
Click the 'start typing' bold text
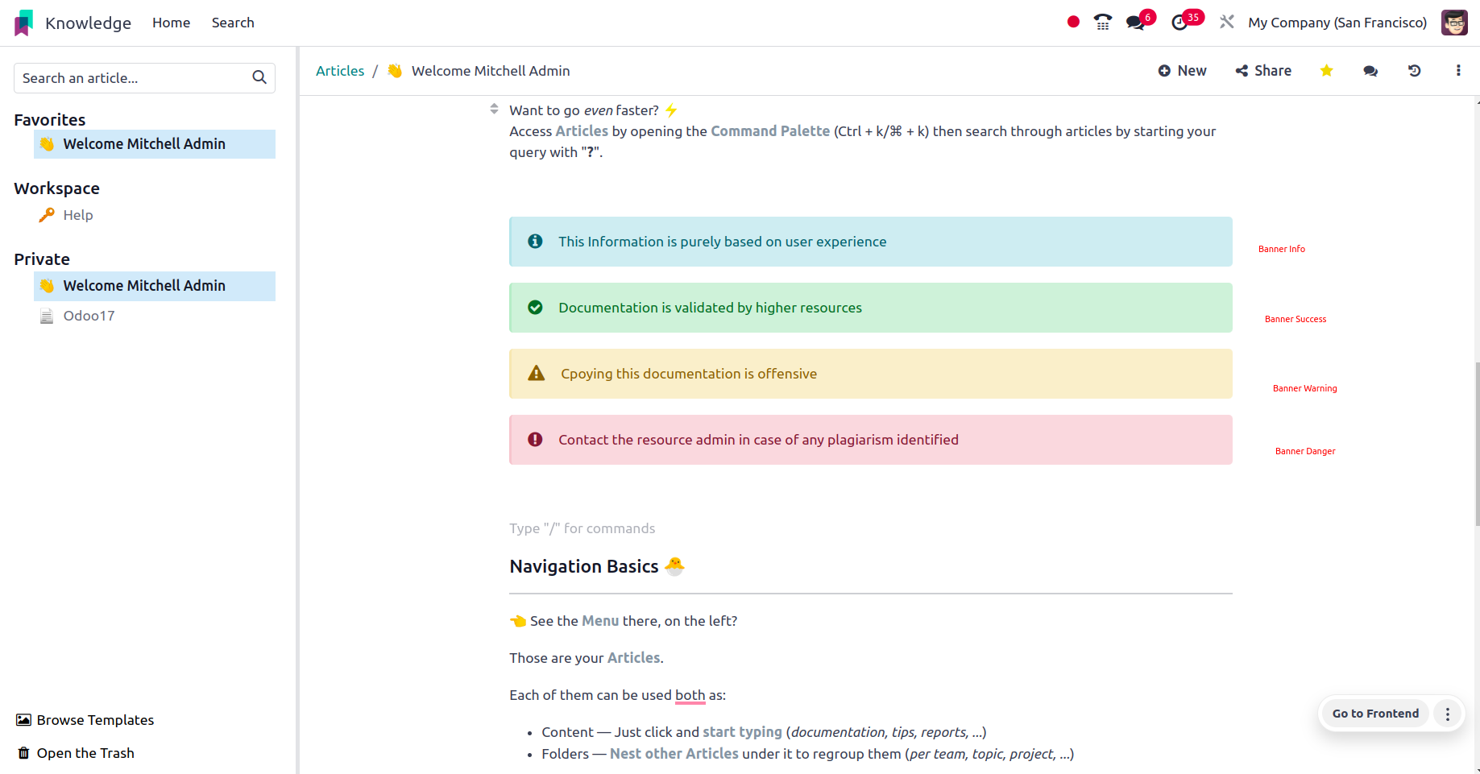click(x=742, y=732)
